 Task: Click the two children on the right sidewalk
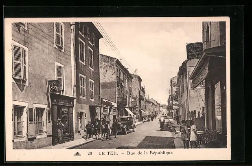(188, 134)
